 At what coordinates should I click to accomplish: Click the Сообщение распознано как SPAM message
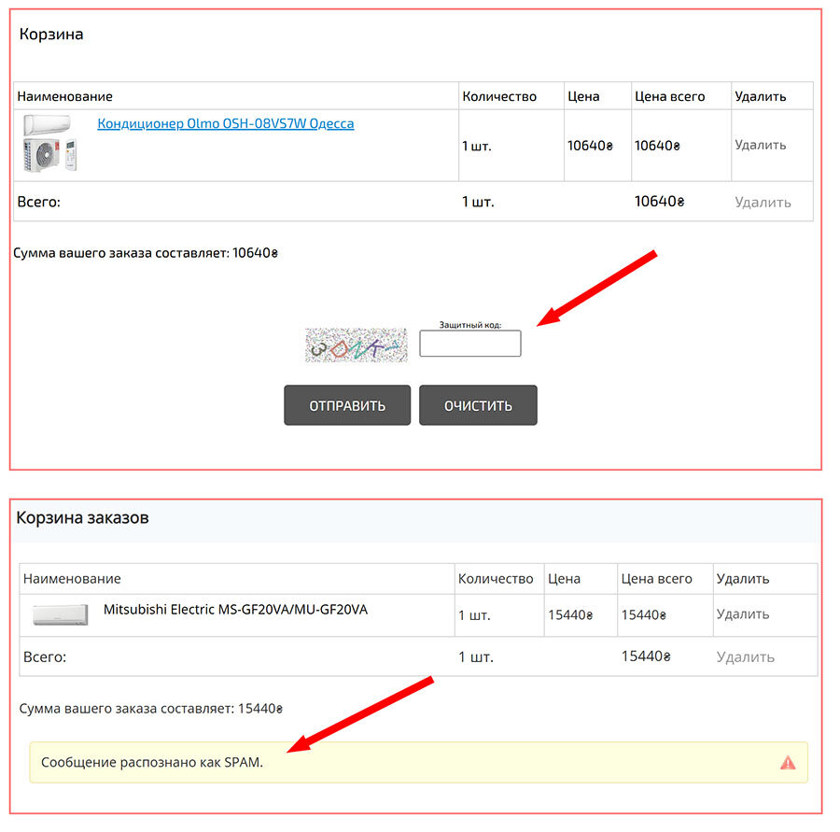pos(152,762)
